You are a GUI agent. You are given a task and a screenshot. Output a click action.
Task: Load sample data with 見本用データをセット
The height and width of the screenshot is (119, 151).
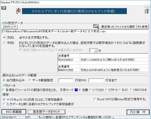point(46,112)
